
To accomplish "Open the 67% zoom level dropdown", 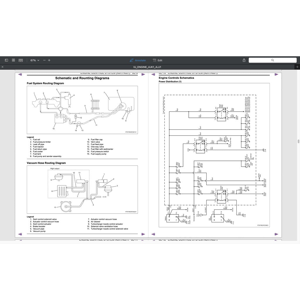I will pos(34,60).
